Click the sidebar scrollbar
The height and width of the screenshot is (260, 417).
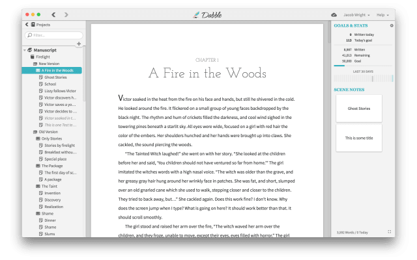pos(84,73)
